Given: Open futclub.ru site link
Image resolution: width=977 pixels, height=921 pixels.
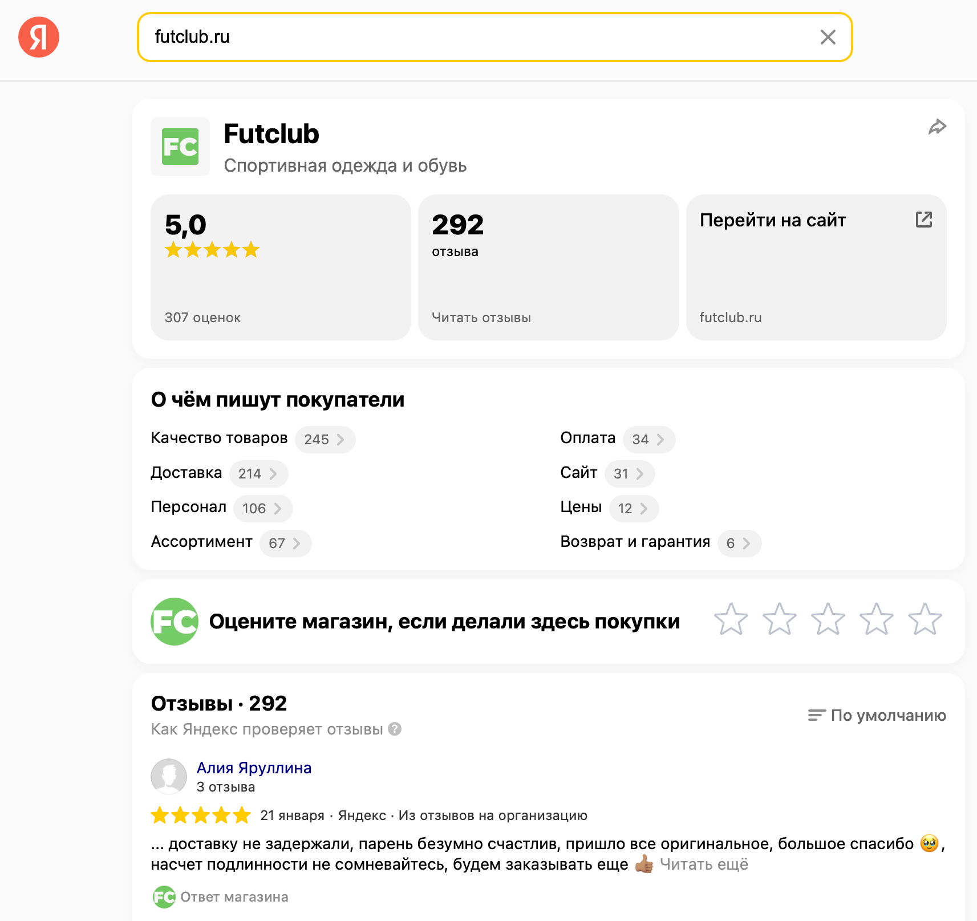Looking at the screenshot, I should pyautogui.click(x=731, y=318).
